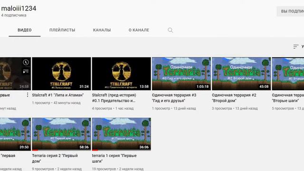Open Terraria #1 Первые шаги thumbnail, 36:06

coord(122,134)
